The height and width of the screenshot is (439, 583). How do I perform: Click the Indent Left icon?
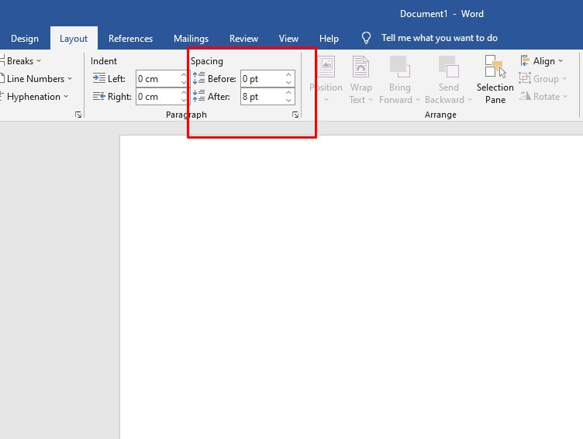click(99, 78)
